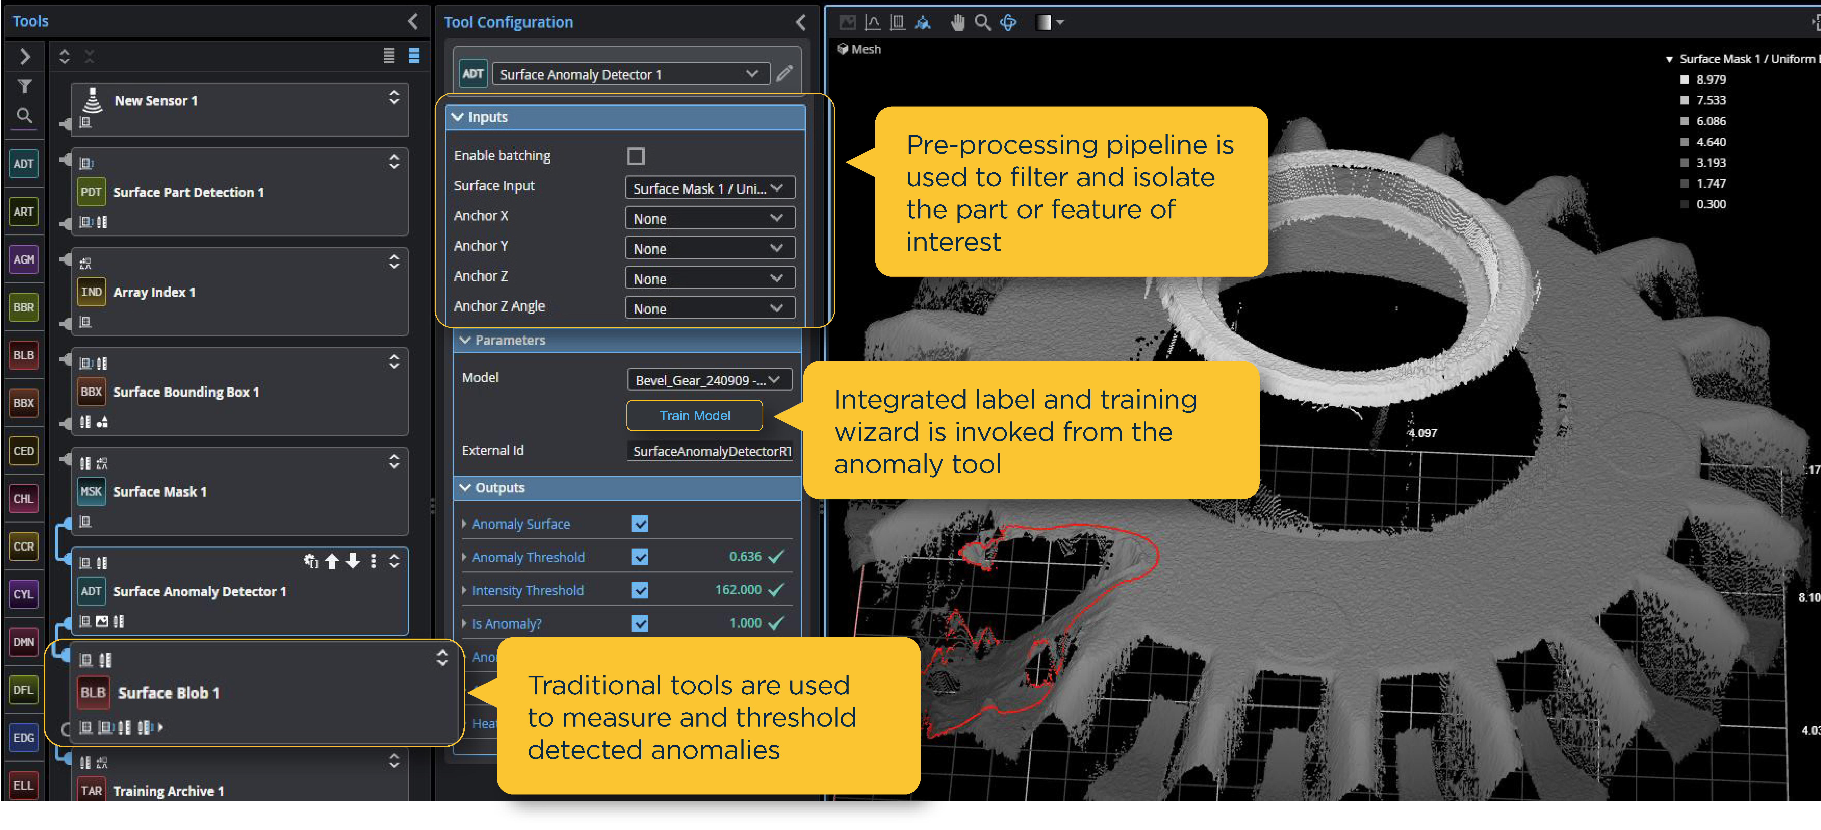Viewport: 1821px width, 830px height.
Task: Collapse the Surface Mask 1 / Uniform legend
Action: (1669, 59)
